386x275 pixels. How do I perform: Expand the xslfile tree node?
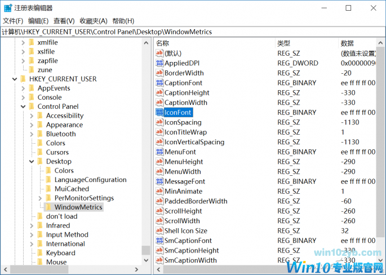[x=23, y=51]
